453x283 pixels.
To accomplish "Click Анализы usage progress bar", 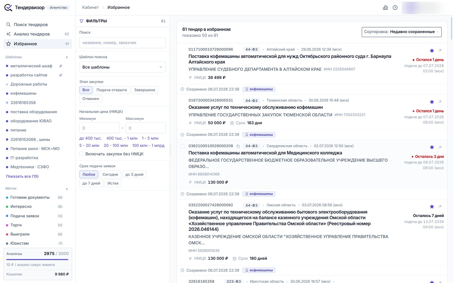I will (37, 260).
